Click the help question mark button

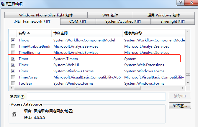click(x=181, y=3)
